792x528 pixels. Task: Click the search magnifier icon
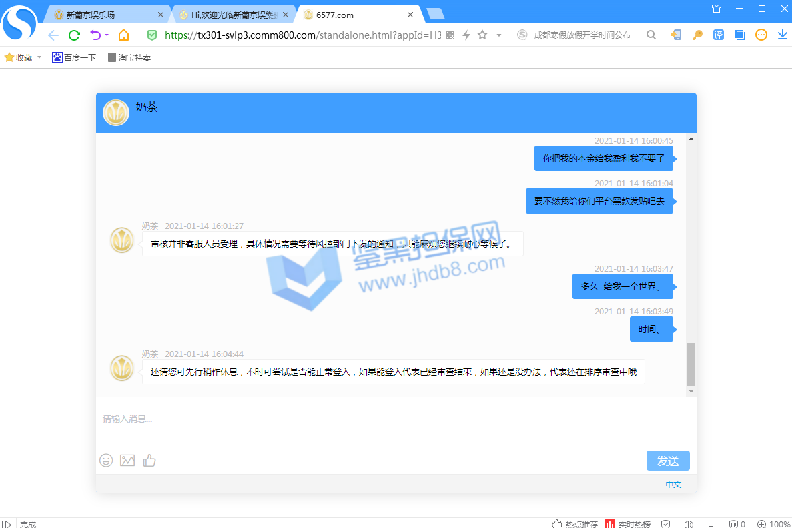point(651,35)
